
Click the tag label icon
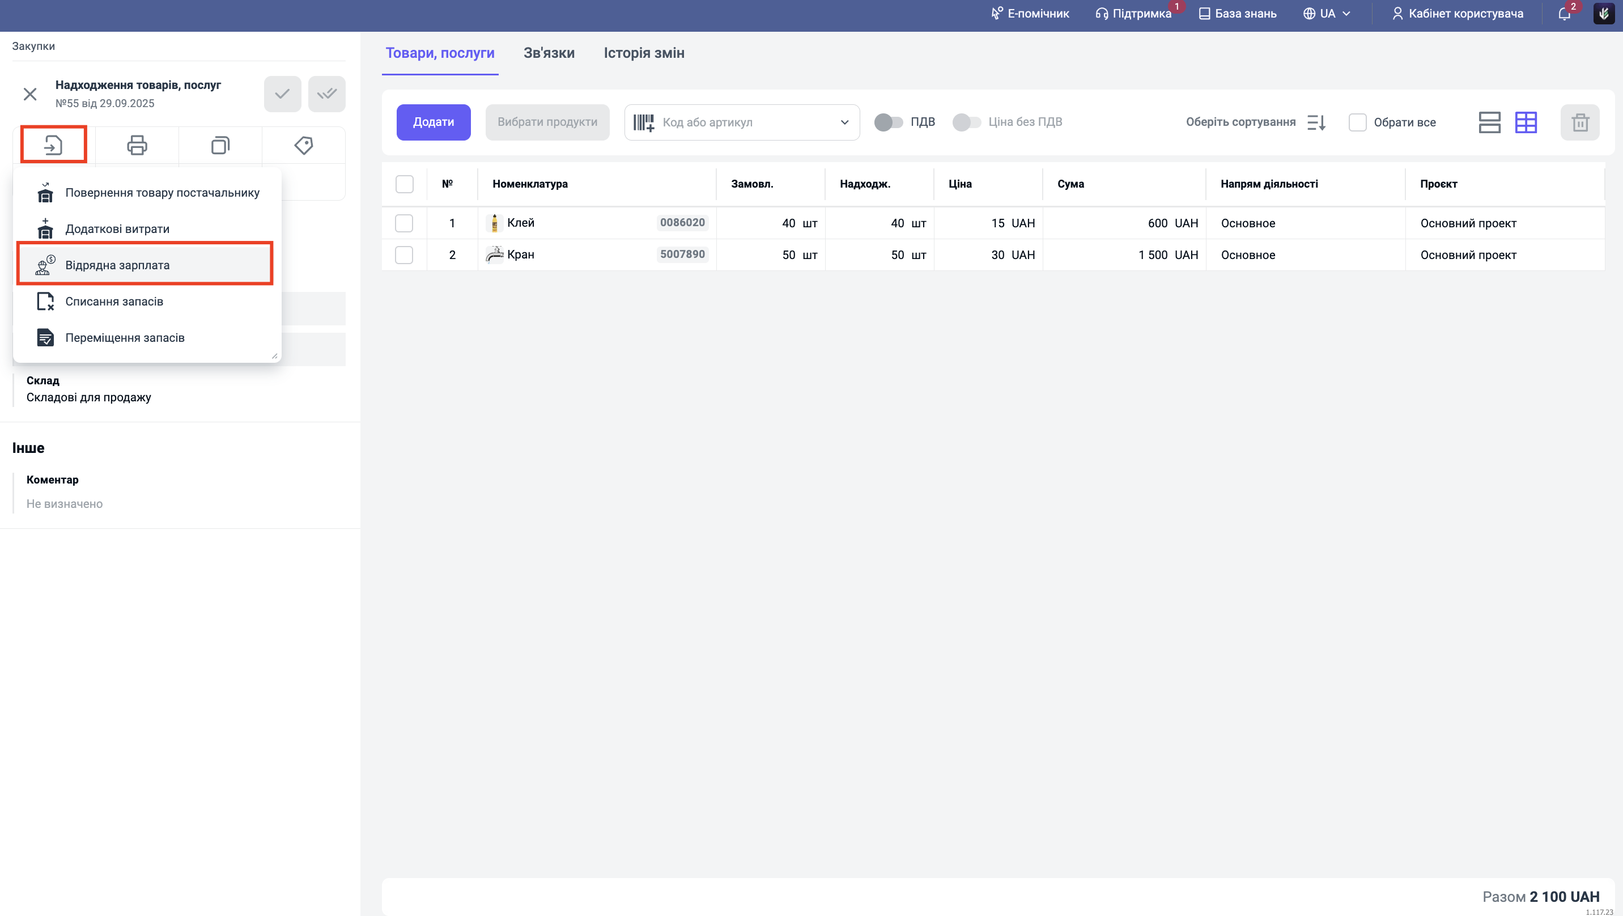[304, 146]
